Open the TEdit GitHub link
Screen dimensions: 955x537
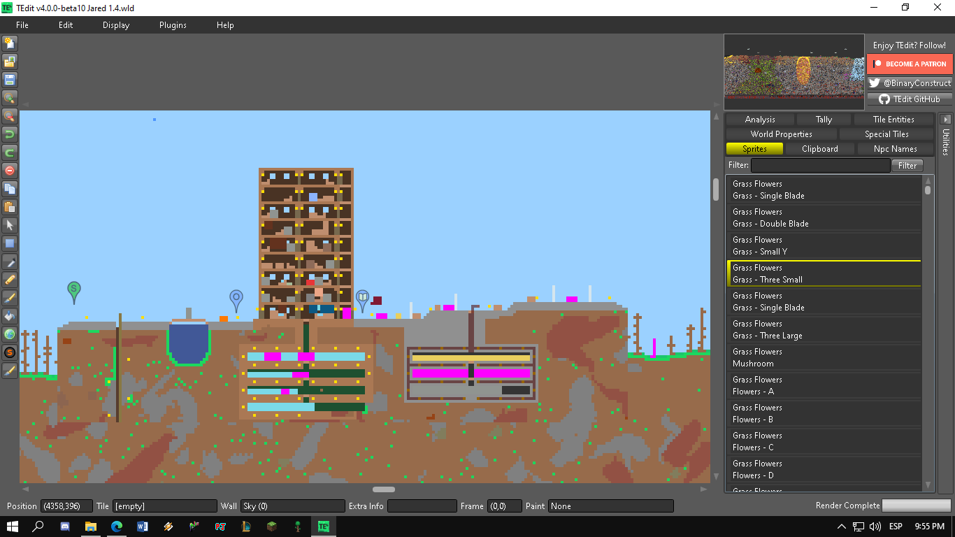(910, 99)
